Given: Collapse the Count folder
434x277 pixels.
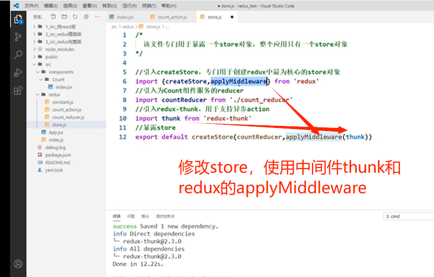Looking at the screenshot, I should pyautogui.click(x=58, y=80).
